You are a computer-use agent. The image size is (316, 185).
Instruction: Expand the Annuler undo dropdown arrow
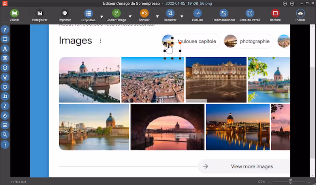157,17
